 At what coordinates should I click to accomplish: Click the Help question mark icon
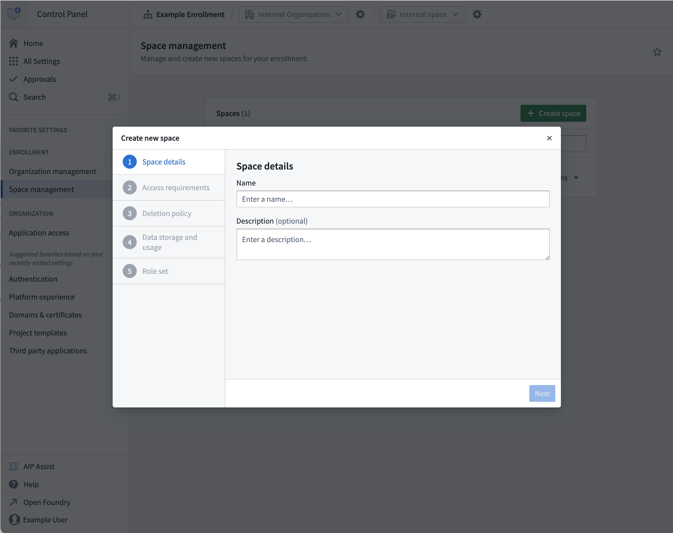[x=13, y=484]
